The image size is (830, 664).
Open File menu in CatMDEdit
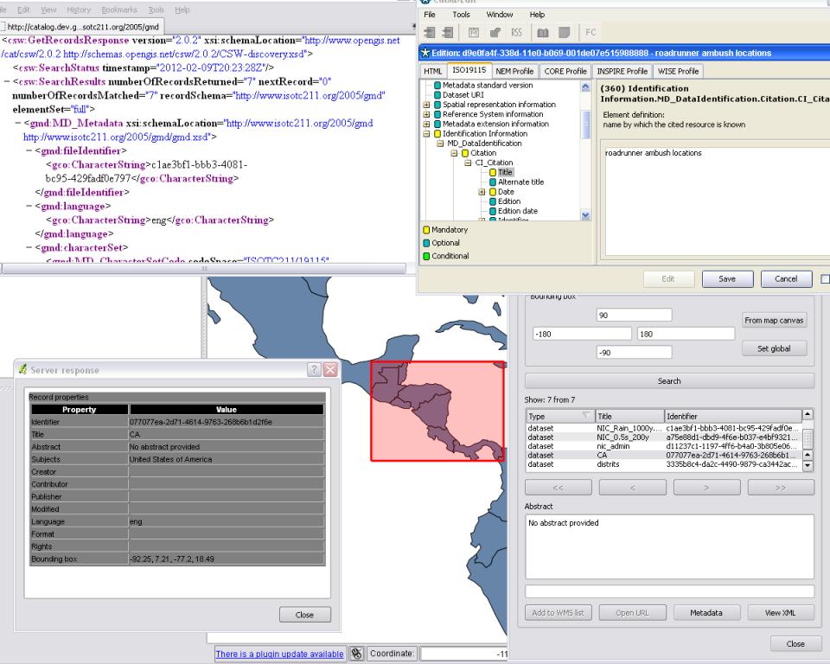click(x=430, y=15)
